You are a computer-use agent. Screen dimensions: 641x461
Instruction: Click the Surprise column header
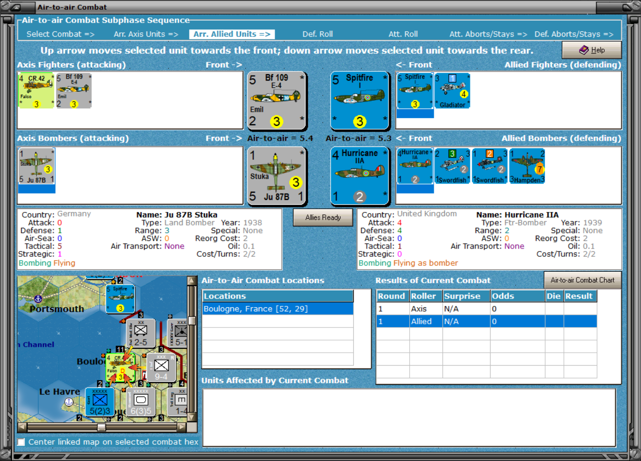466,296
